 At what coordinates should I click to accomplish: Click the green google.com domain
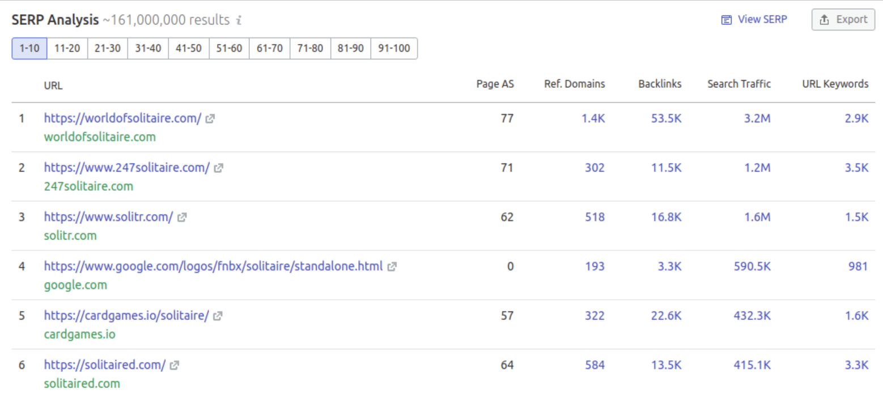(75, 285)
